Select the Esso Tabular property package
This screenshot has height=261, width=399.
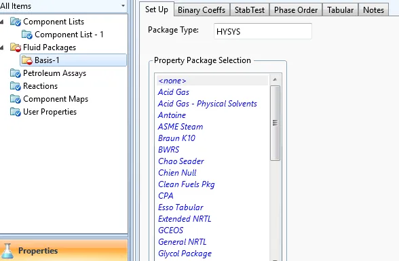pos(180,207)
